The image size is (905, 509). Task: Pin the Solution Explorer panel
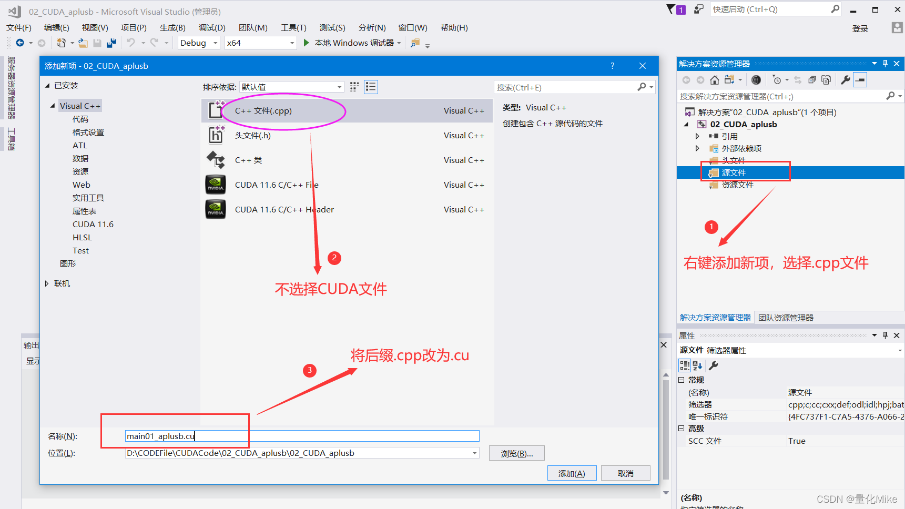(884, 63)
